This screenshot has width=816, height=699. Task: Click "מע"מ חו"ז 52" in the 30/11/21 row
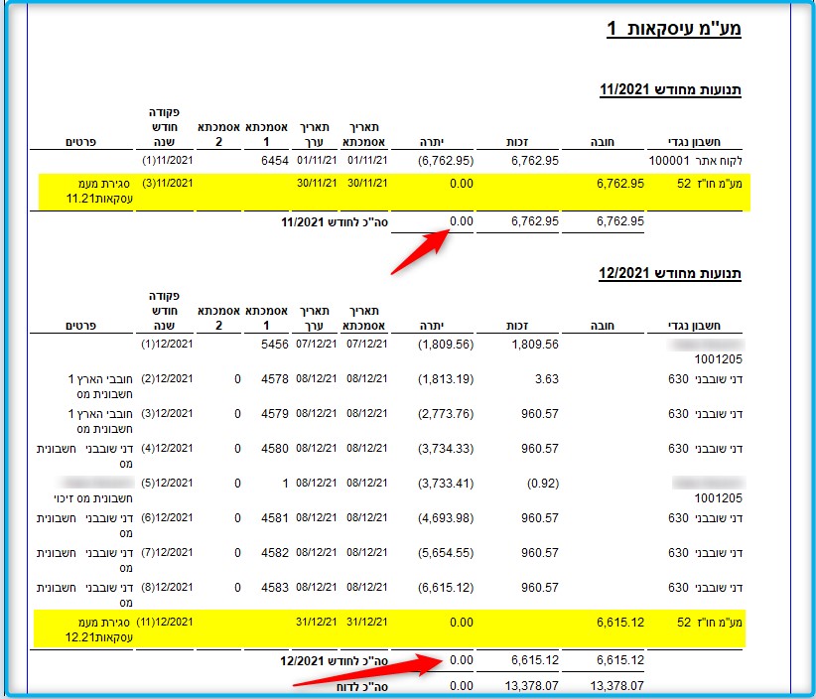click(710, 184)
